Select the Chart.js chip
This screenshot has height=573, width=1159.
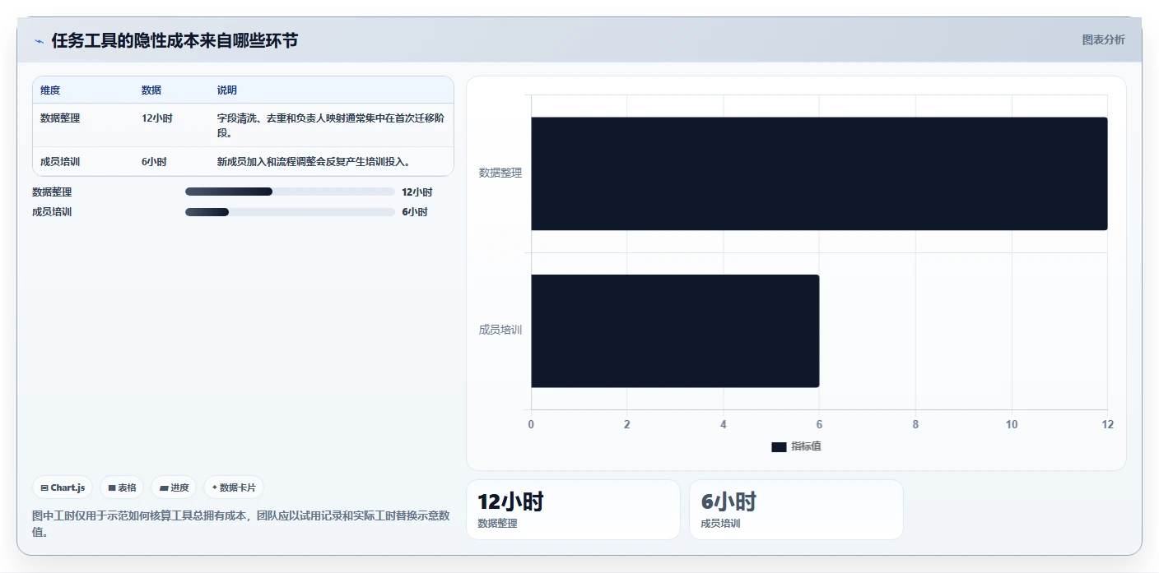click(x=63, y=488)
